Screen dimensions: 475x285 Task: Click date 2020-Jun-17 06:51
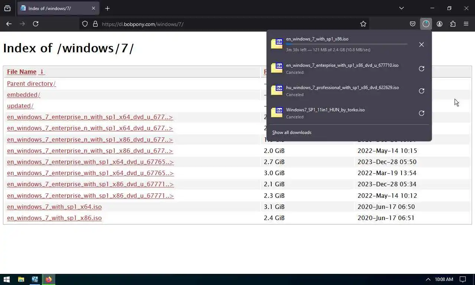click(386, 218)
